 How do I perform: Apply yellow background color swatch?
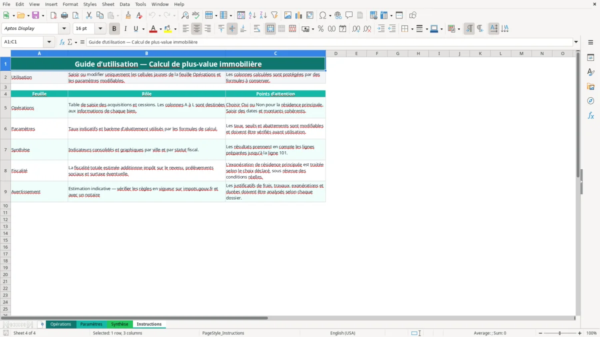167,29
